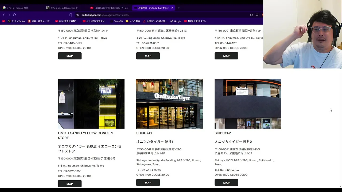Click the scrollbar down arrow at page bottom

click(340, 186)
